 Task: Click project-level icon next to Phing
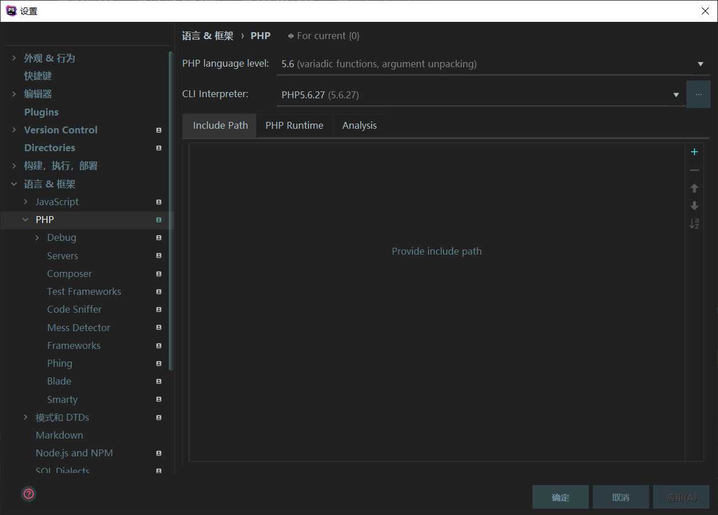point(159,364)
